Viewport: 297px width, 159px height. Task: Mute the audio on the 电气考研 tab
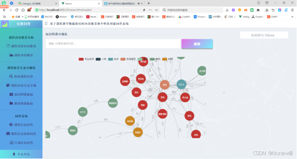[x=139, y=3]
